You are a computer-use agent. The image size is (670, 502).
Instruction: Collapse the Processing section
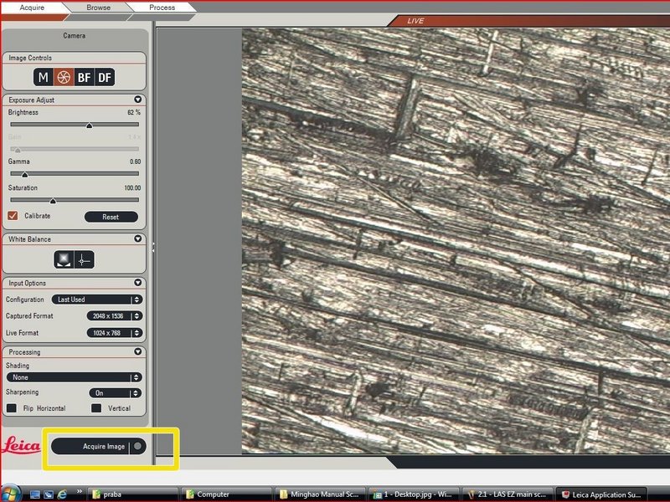coord(137,351)
